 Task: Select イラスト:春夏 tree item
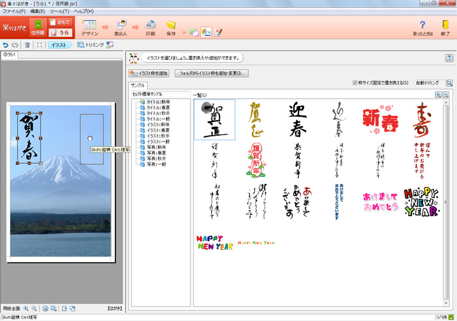(x=157, y=130)
